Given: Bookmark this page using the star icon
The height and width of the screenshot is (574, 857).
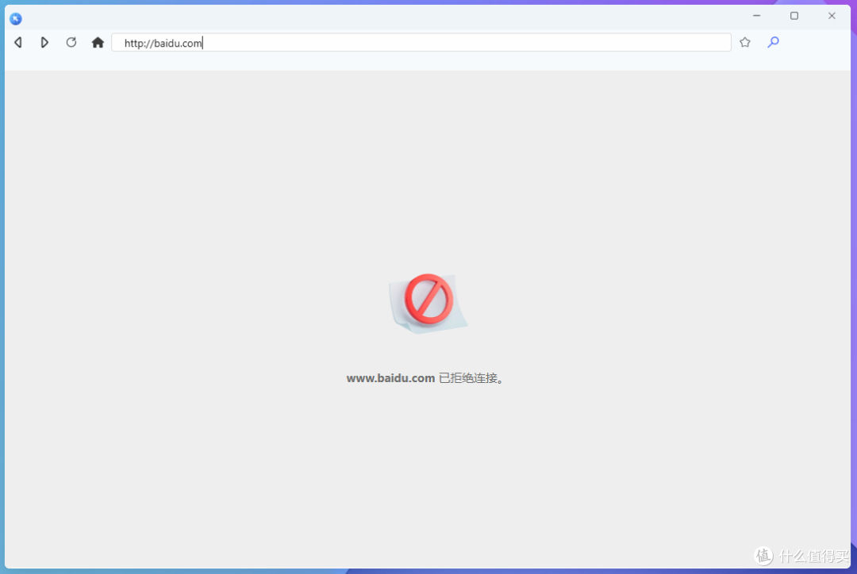Looking at the screenshot, I should pos(744,42).
